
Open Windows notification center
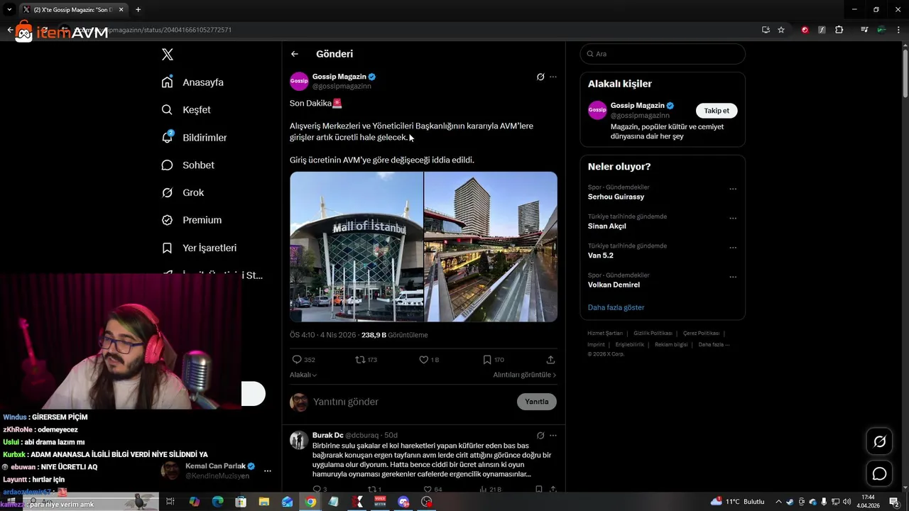tap(896, 502)
